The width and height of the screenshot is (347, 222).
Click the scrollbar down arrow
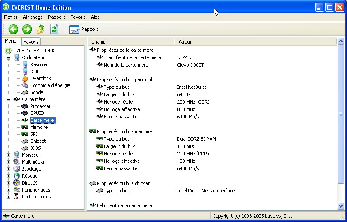click(x=340, y=206)
